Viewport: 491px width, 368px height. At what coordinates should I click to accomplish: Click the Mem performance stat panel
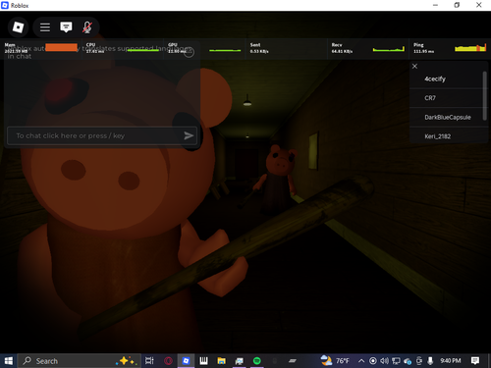coord(41,49)
